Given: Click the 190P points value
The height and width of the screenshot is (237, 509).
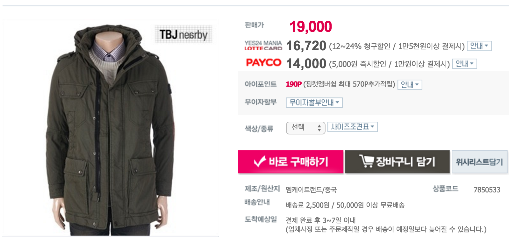Looking at the screenshot, I should [x=293, y=84].
